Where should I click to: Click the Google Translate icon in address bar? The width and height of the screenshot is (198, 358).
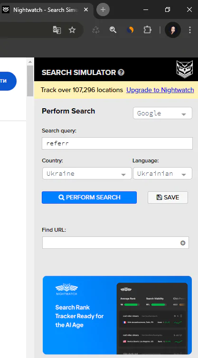point(57,30)
